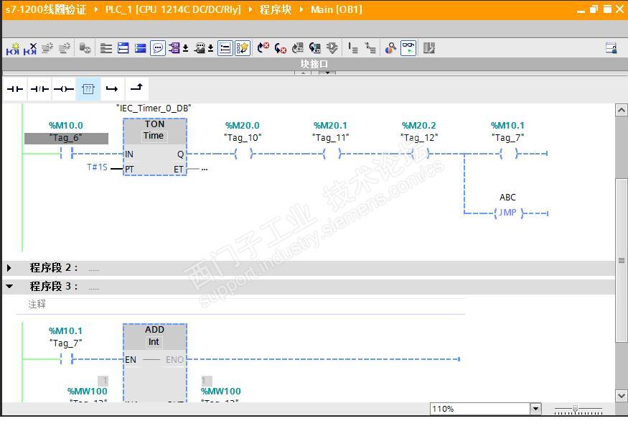Select the TON Time timer box

[154, 147]
